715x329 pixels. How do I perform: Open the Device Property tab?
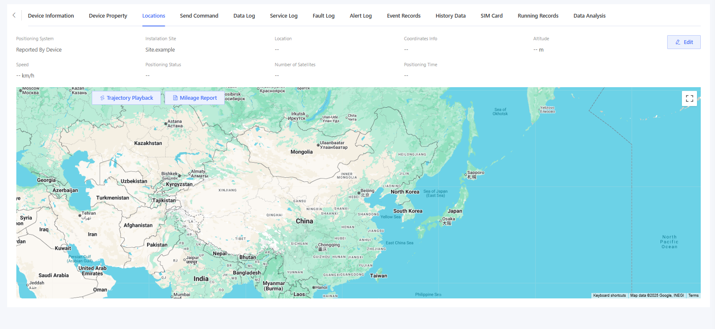[108, 16]
